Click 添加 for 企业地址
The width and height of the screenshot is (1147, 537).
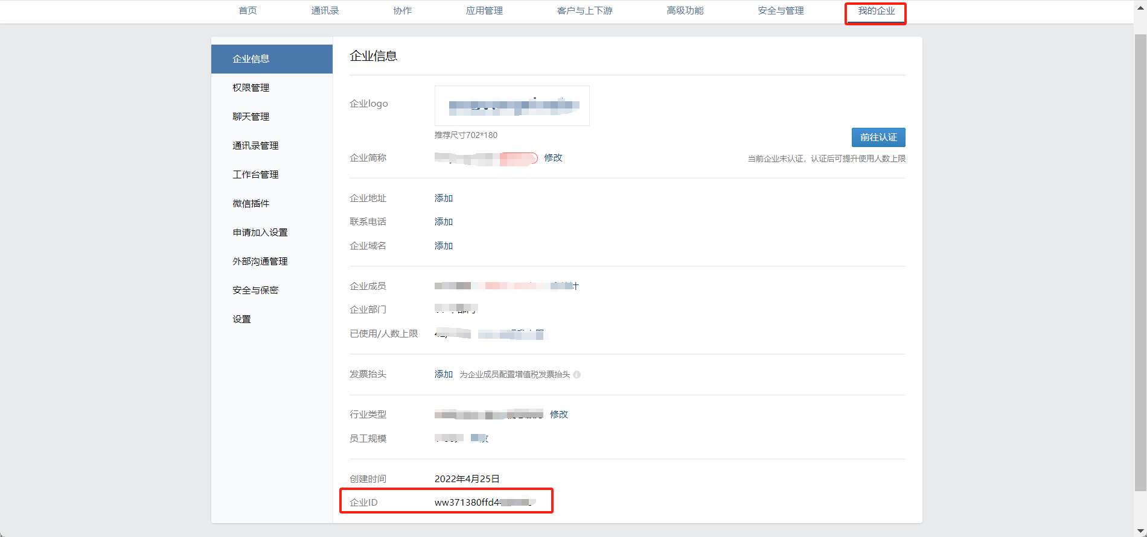click(444, 198)
